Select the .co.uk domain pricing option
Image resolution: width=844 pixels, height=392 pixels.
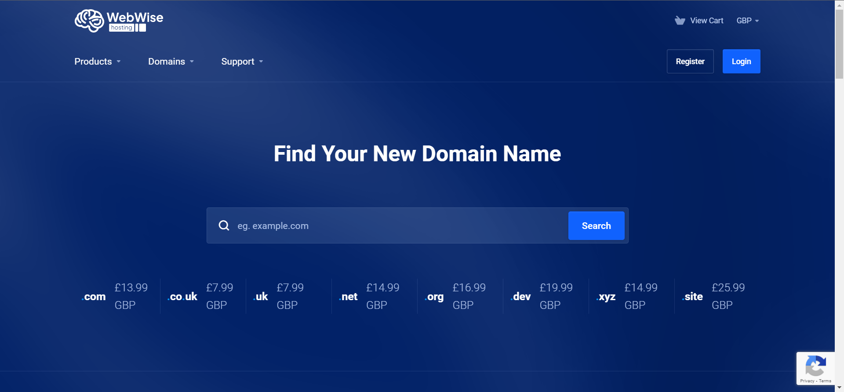183,297
